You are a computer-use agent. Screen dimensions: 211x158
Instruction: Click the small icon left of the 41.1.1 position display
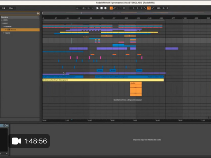[77, 8]
